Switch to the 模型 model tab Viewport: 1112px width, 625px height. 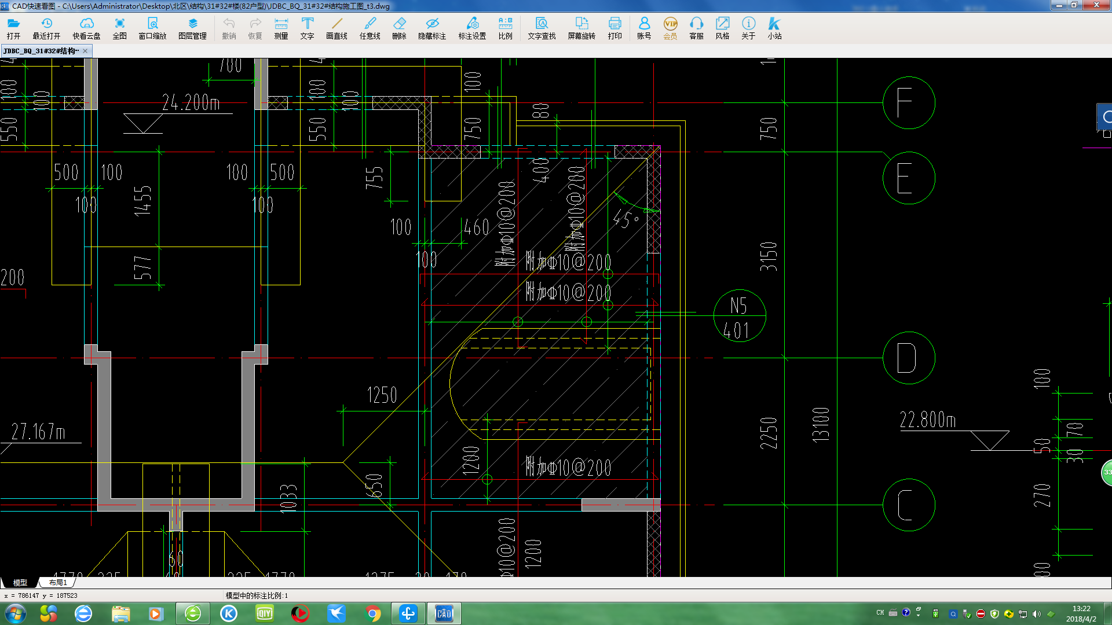click(20, 582)
